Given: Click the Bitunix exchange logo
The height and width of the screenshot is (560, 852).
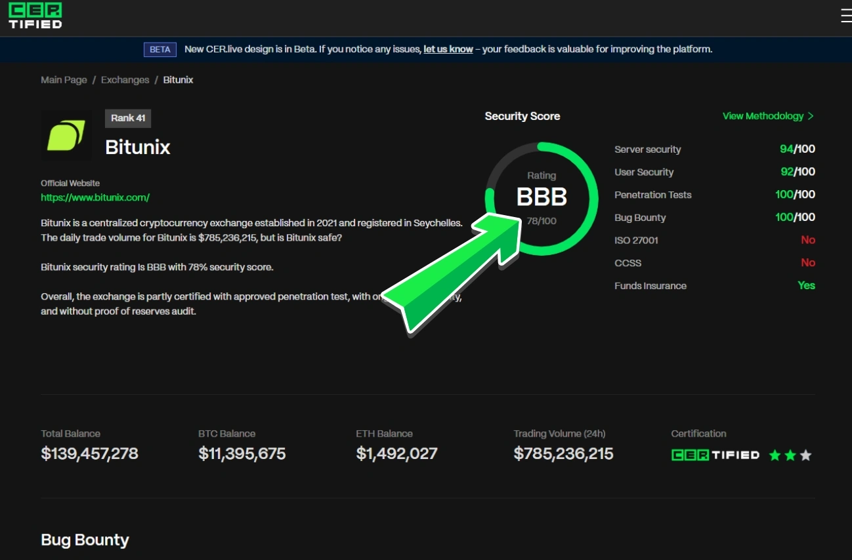Looking at the screenshot, I should pyautogui.click(x=66, y=136).
